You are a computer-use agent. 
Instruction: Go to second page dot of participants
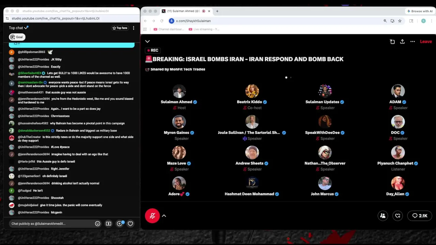click(x=291, y=78)
